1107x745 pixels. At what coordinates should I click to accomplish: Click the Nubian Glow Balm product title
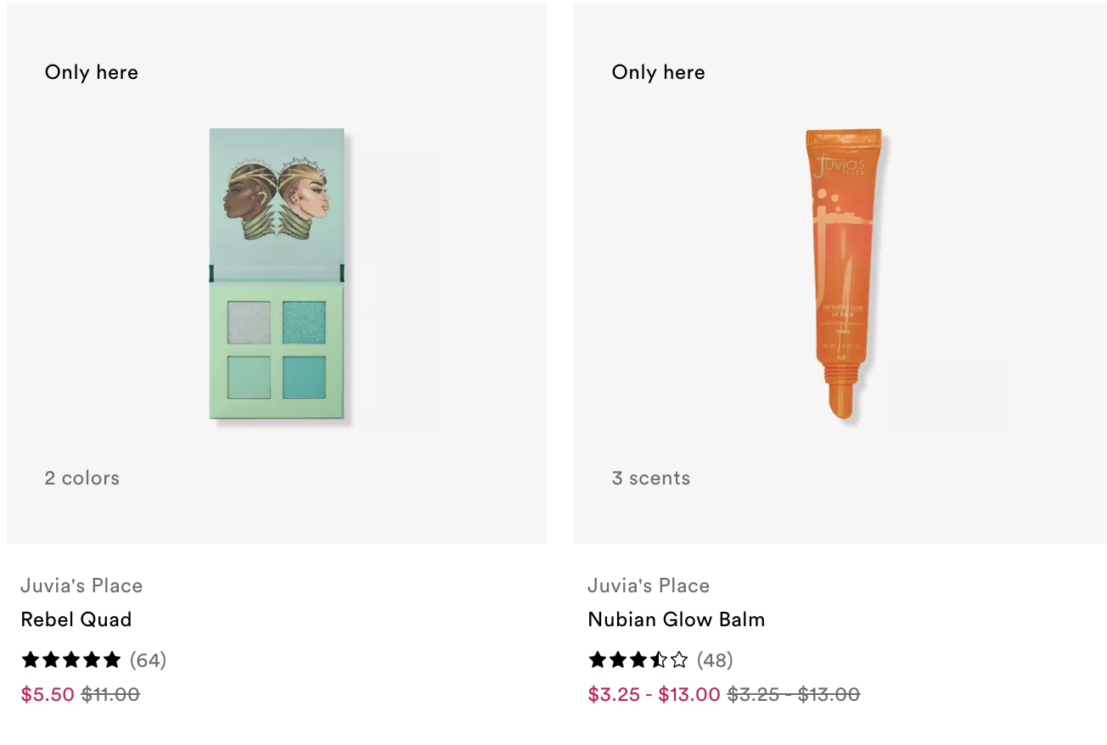[677, 619]
